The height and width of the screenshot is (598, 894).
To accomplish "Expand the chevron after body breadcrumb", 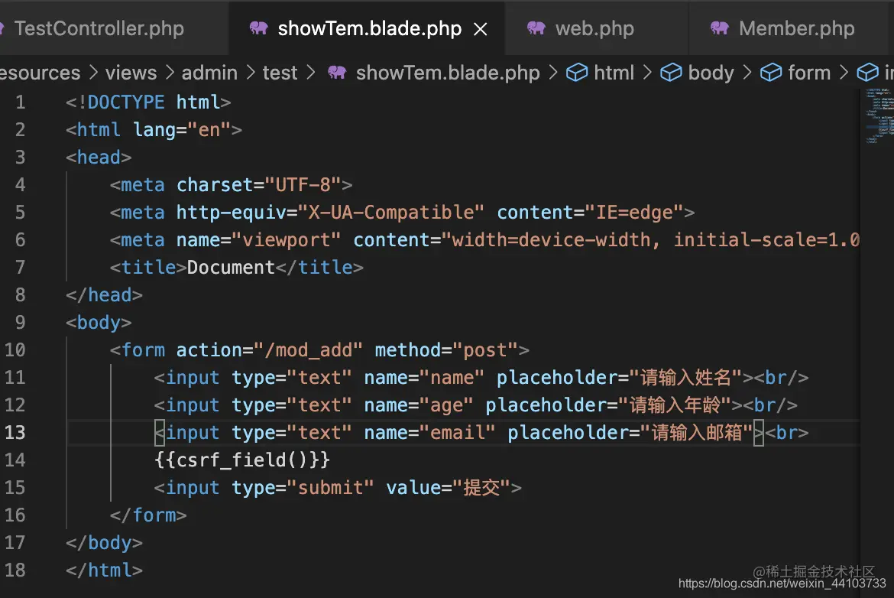I will click(x=747, y=73).
